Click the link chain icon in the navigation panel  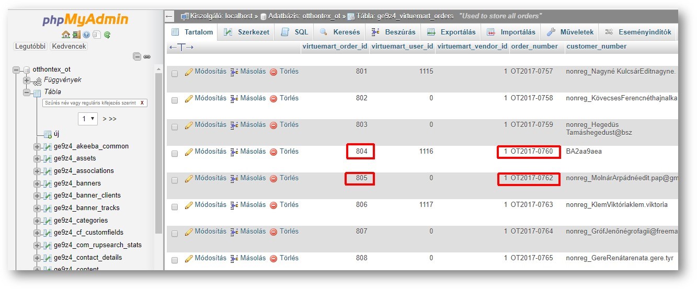pos(147,56)
